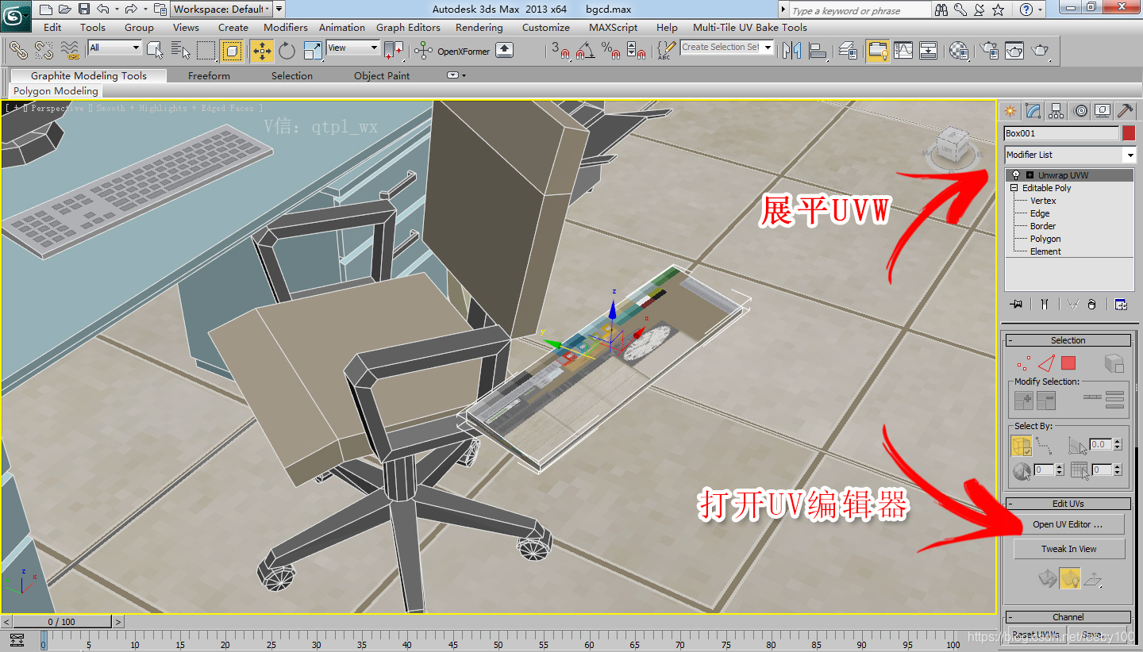The image size is (1143, 652).
Task: Toggle the Unwrap UVW light bulb visibility
Action: 1017,175
